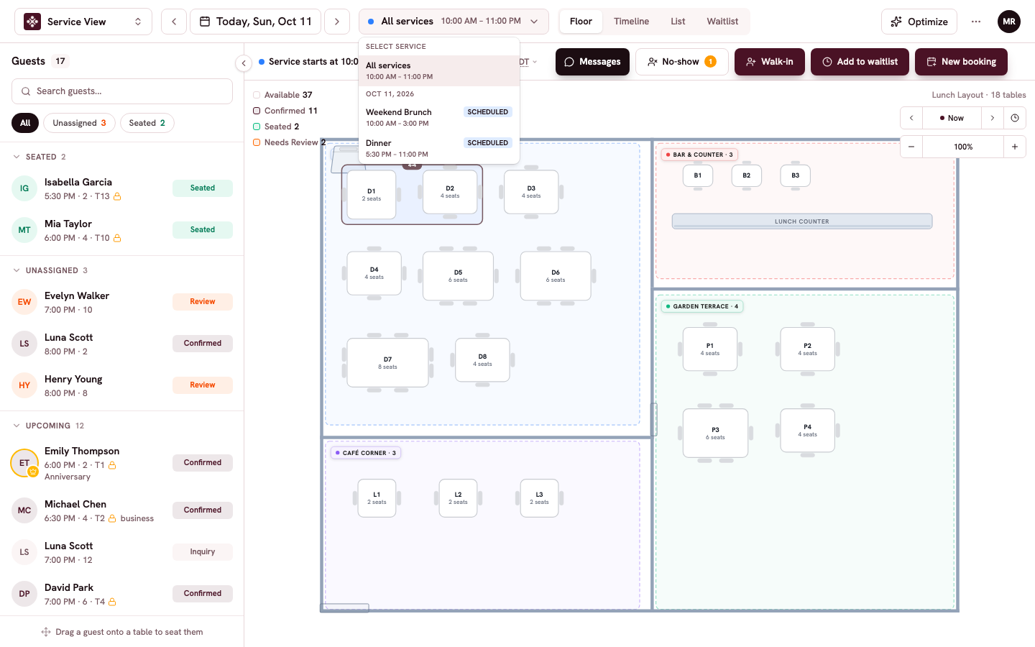Toggle Needs Review status filter
This screenshot has height=647, width=1035.
point(289,142)
